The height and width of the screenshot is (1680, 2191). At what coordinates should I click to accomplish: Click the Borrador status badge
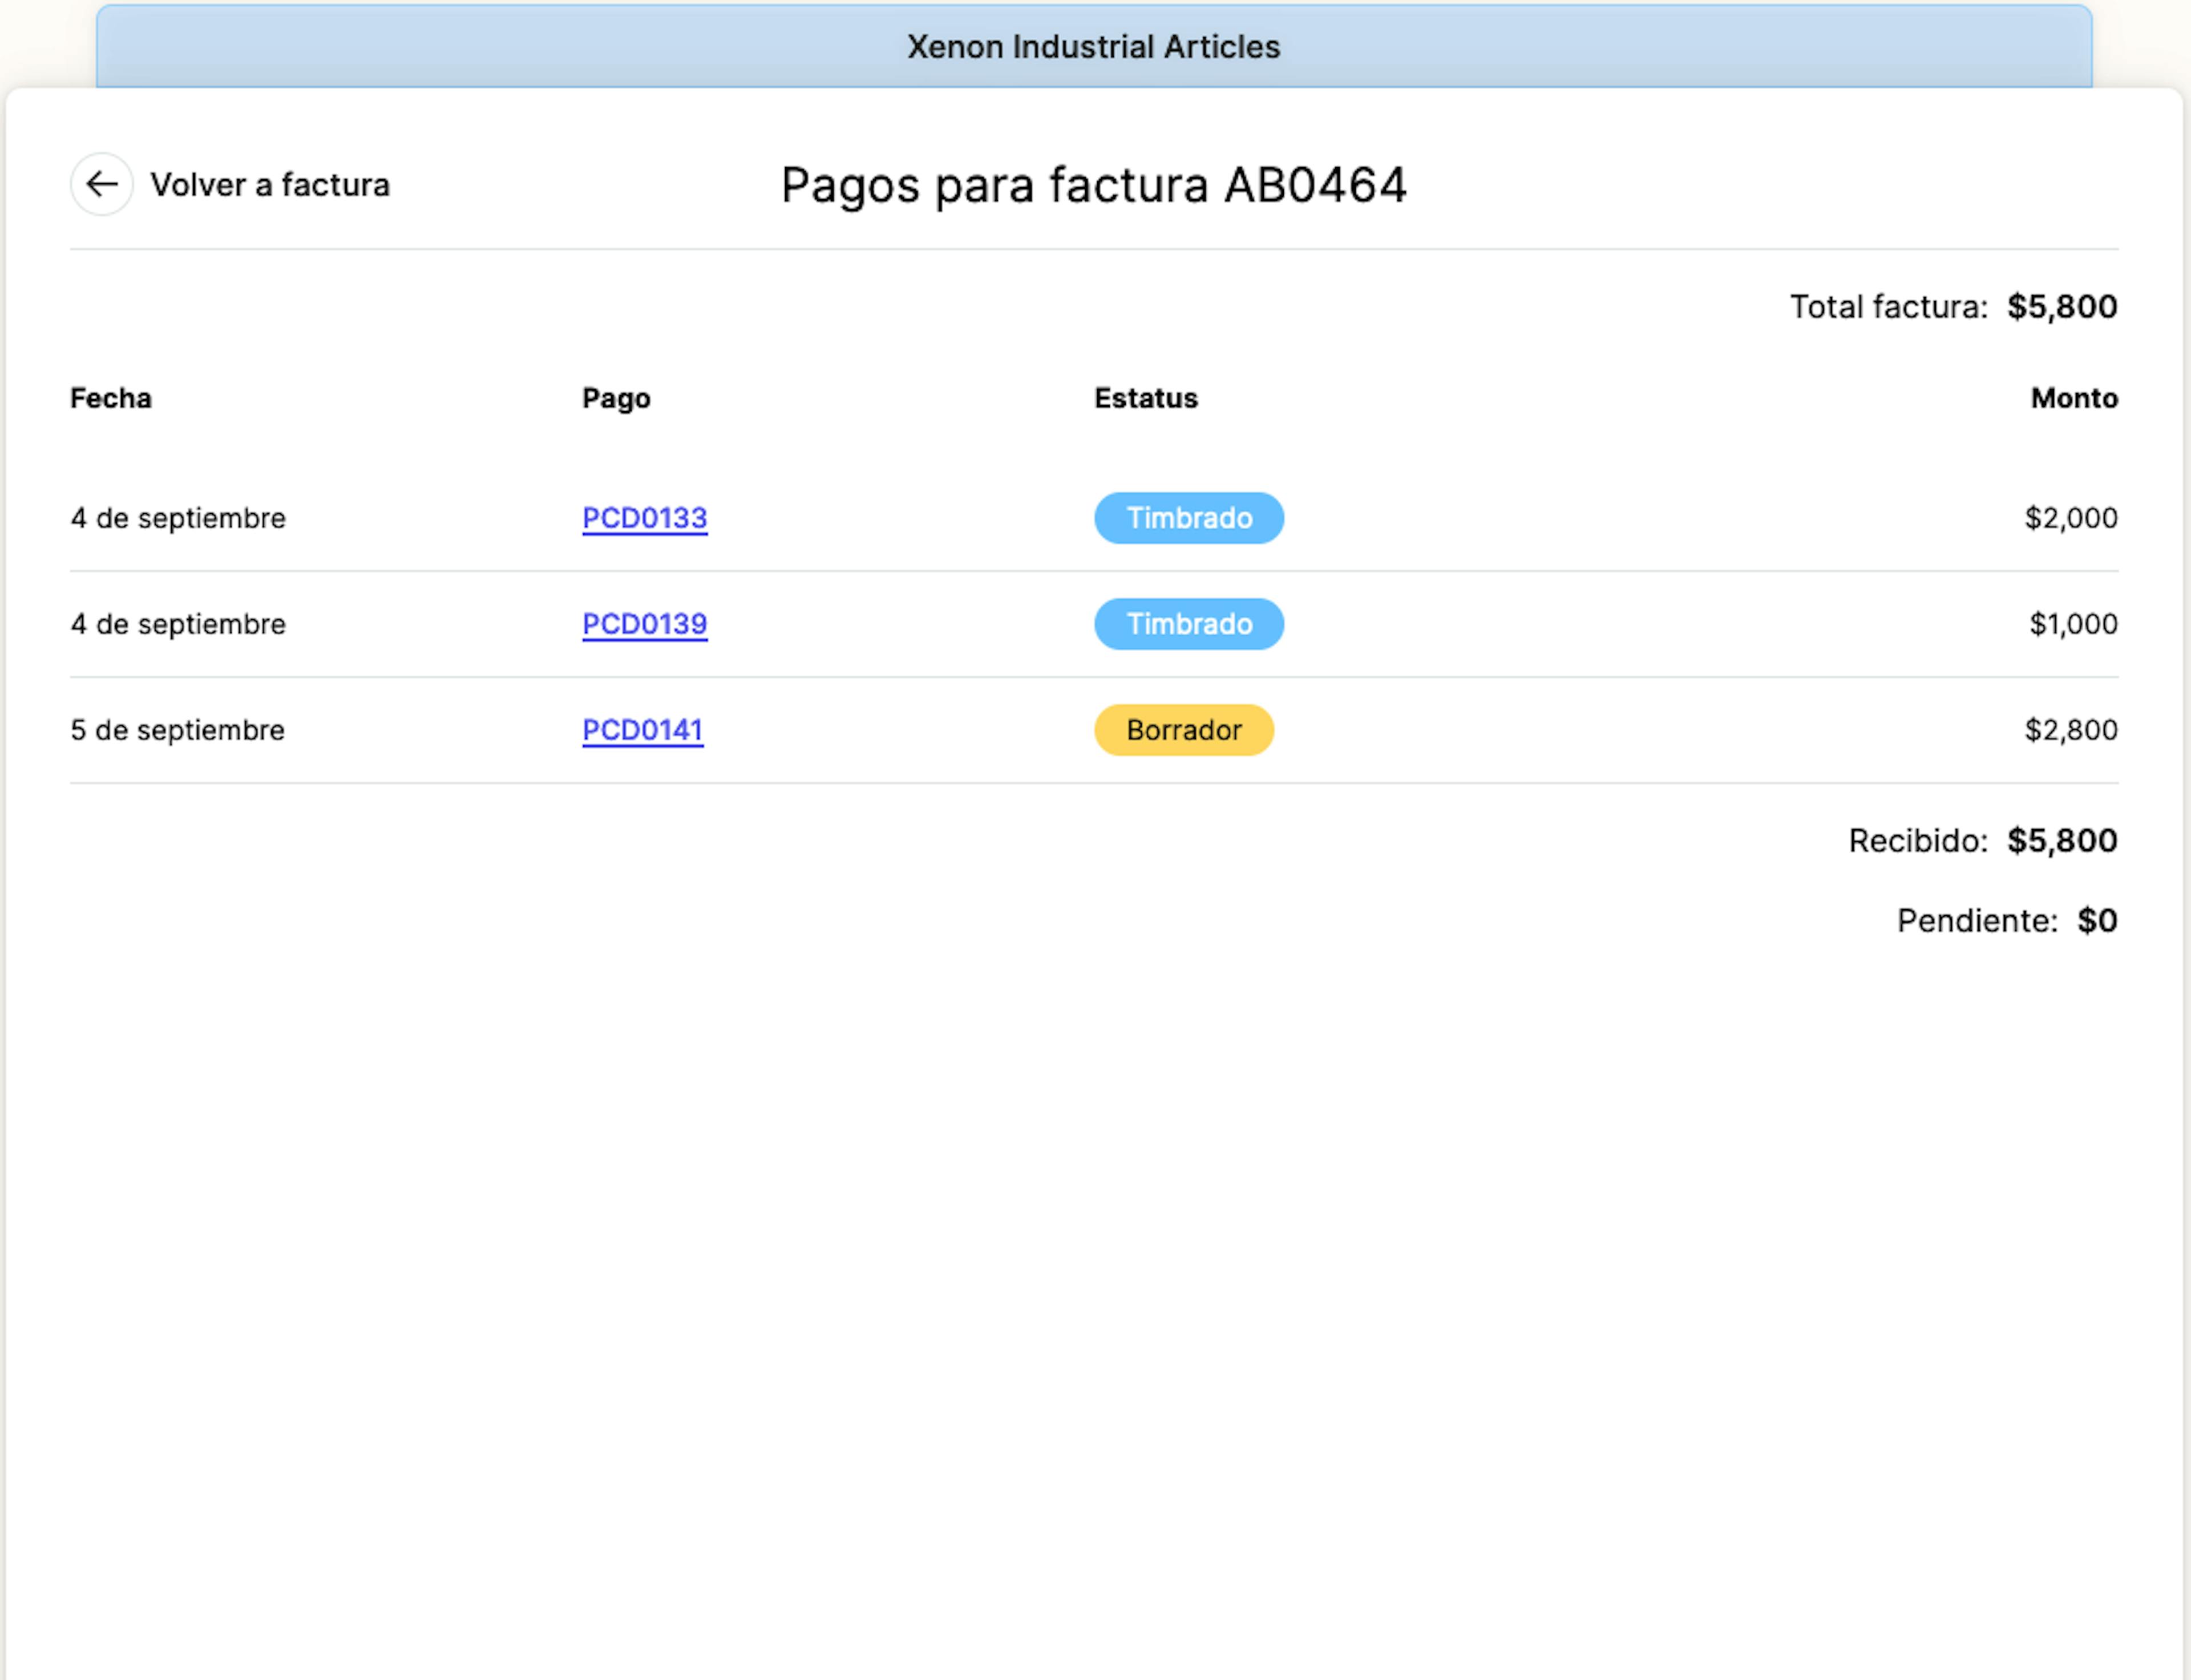pyautogui.click(x=1183, y=730)
